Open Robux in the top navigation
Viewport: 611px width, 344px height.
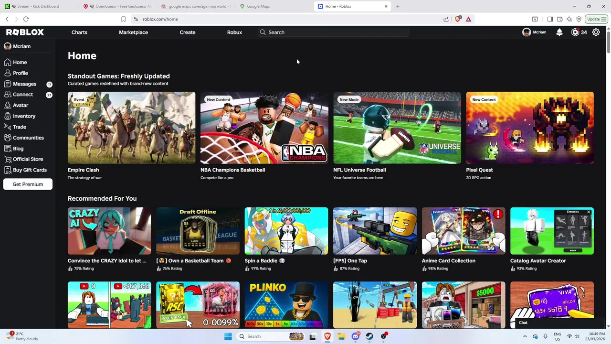pyautogui.click(x=234, y=32)
